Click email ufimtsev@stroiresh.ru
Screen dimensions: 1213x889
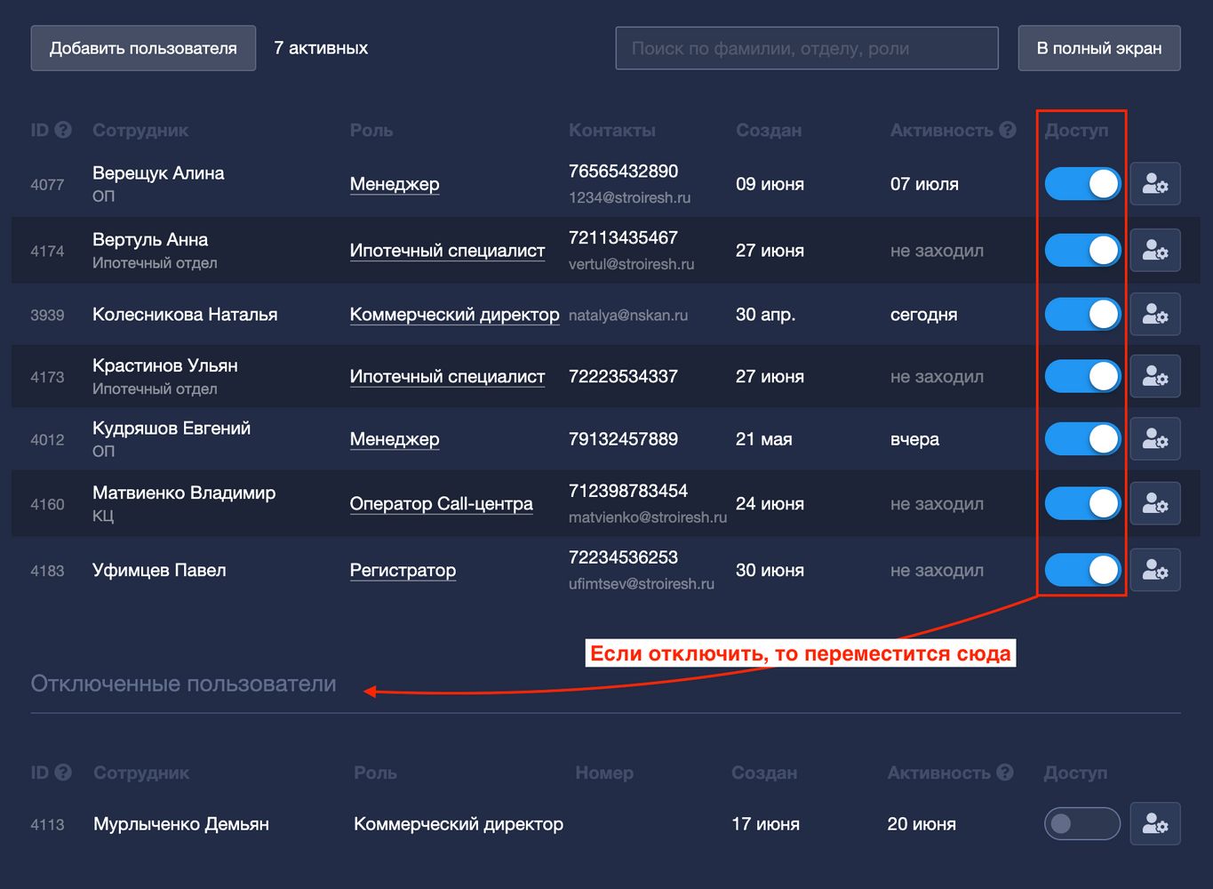coord(642,584)
